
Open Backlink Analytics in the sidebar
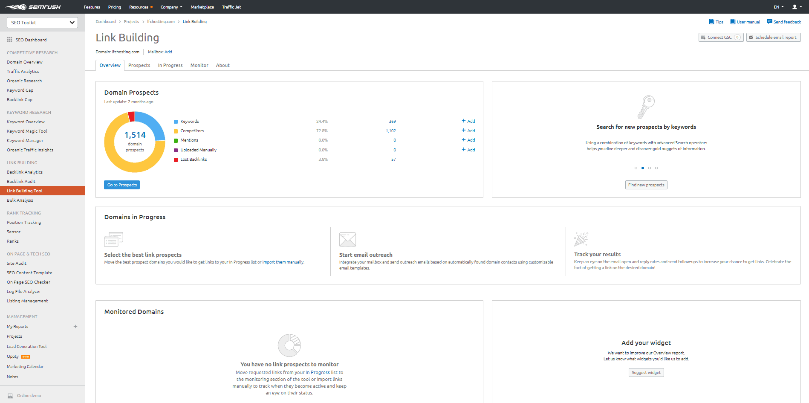(x=25, y=172)
